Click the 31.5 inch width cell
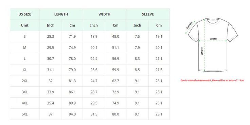Viewport: 250px width, 125px height. pos(94,114)
